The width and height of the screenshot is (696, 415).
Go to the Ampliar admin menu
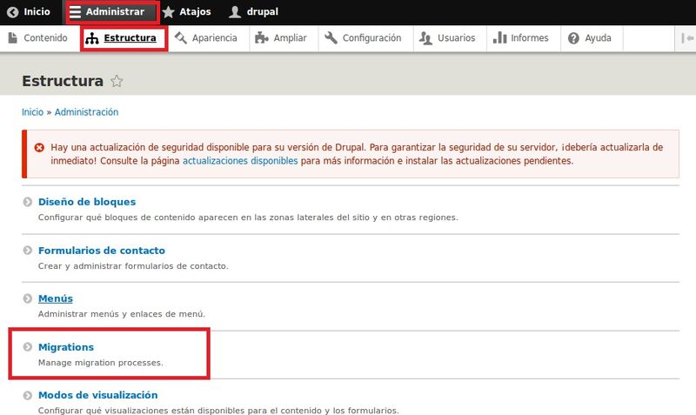pyautogui.click(x=281, y=38)
